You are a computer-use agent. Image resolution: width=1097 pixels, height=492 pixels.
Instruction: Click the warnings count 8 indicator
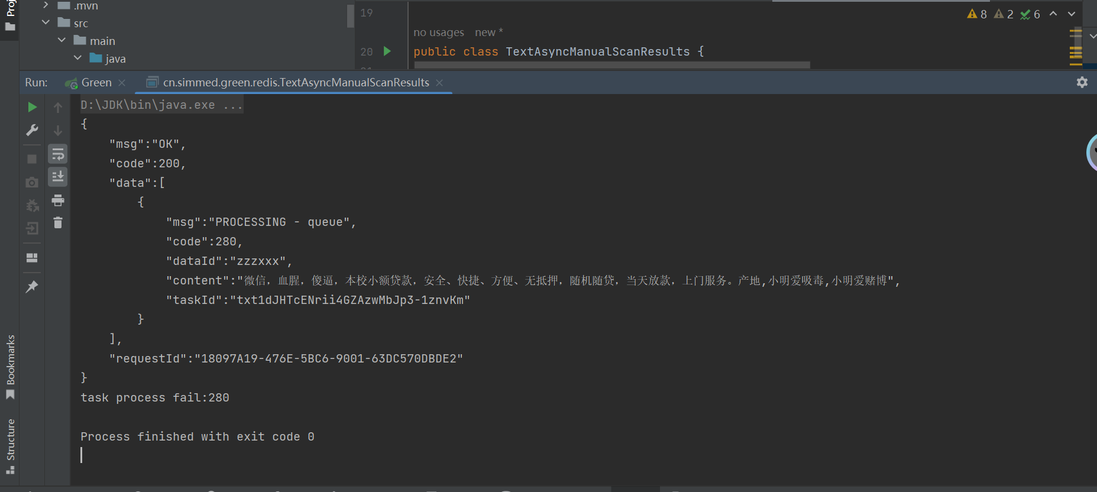pyautogui.click(x=977, y=14)
